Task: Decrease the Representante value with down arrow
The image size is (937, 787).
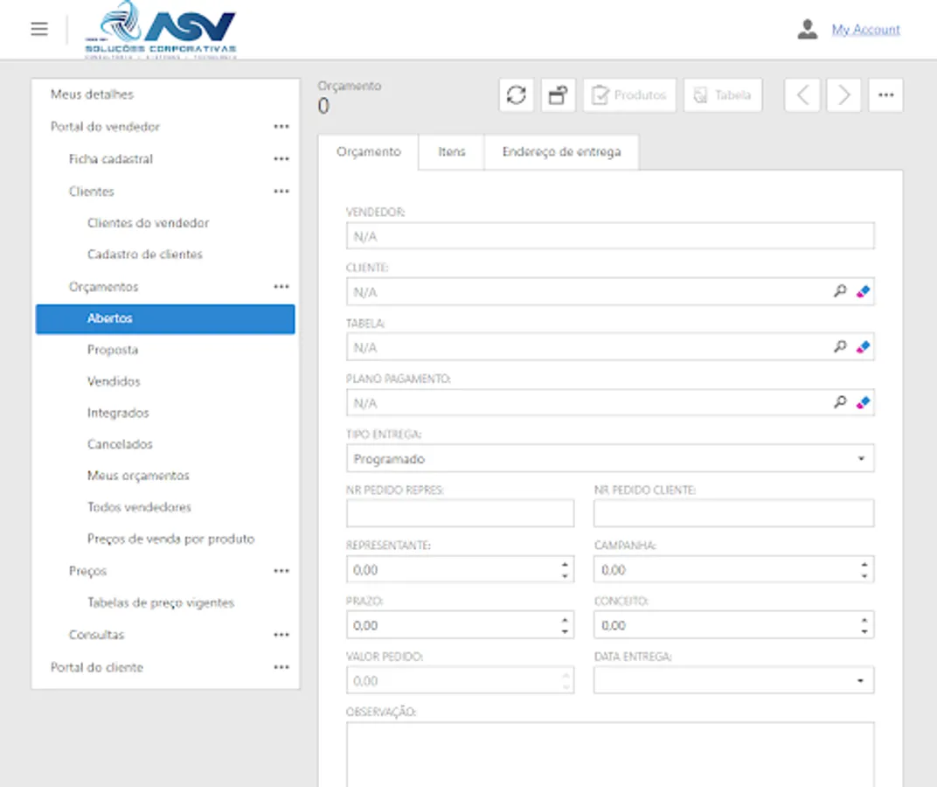Action: point(565,575)
